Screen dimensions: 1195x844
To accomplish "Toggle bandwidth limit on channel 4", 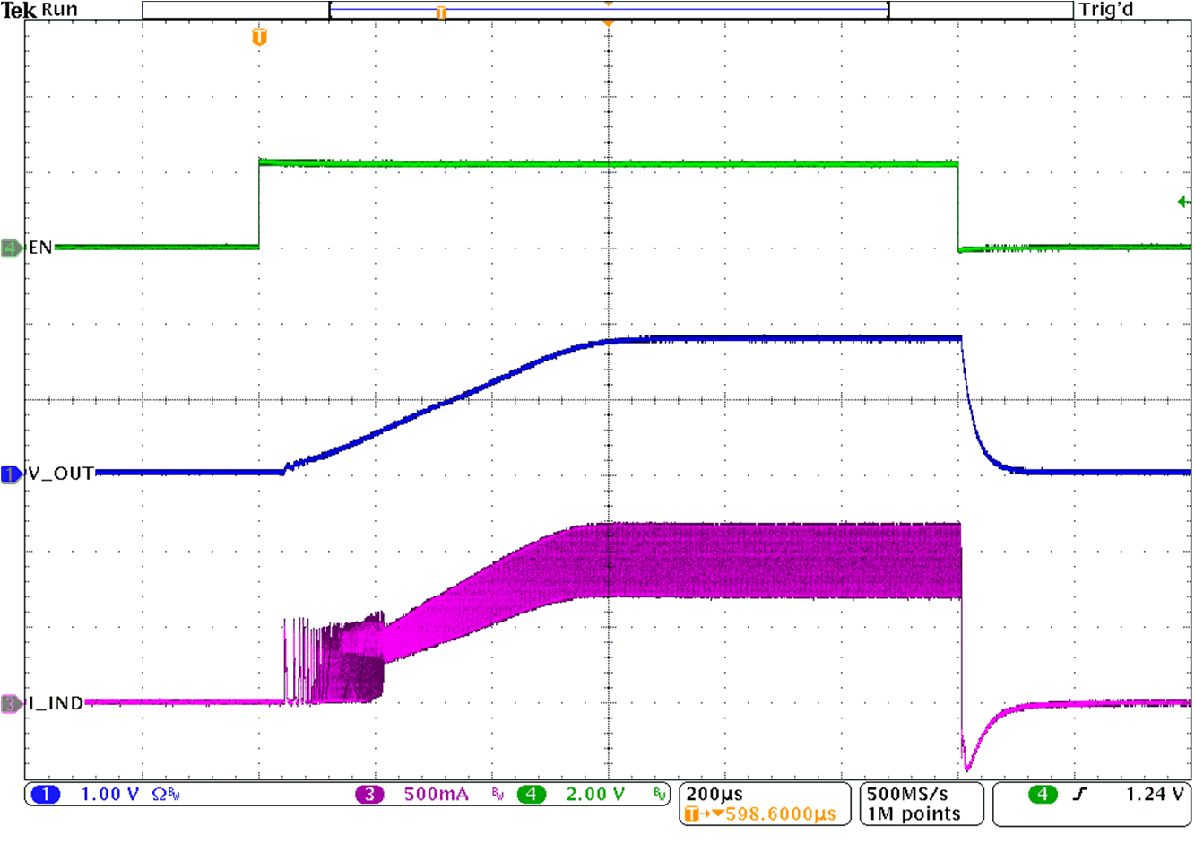I will click(x=658, y=792).
